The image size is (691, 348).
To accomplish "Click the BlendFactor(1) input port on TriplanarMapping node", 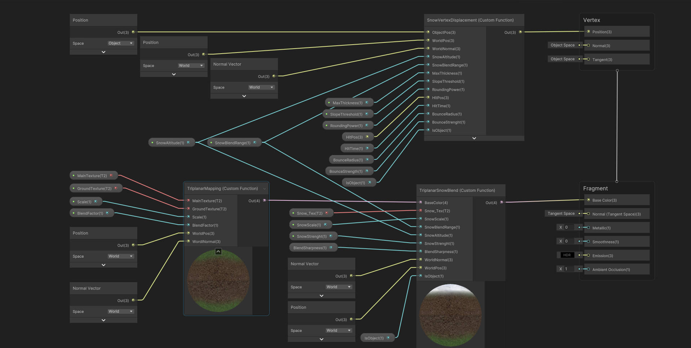I will click(x=188, y=225).
